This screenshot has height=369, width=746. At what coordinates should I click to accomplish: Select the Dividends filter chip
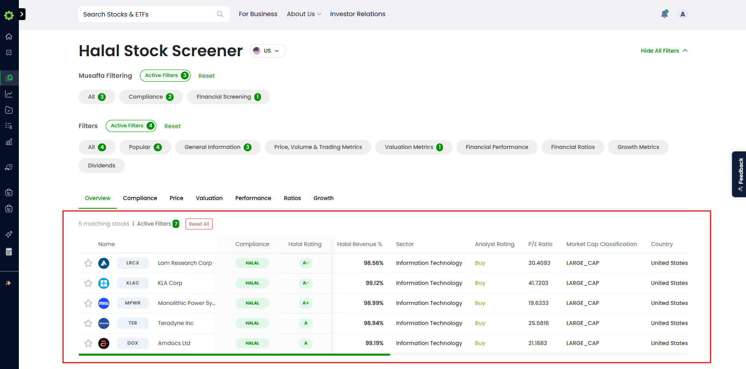[x=102, y=166]
